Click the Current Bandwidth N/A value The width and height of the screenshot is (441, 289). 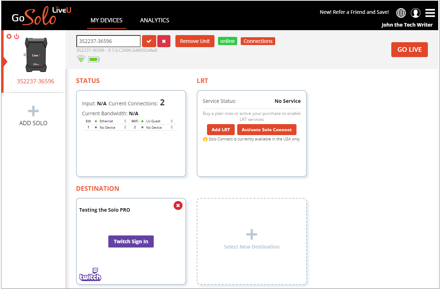tap(134, 113)
